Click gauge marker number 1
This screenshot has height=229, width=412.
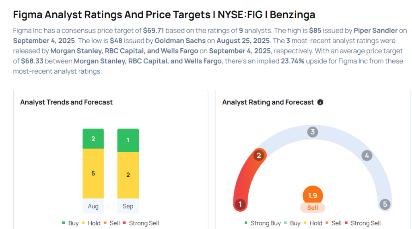pyautogui.click(x=240, y=204)
